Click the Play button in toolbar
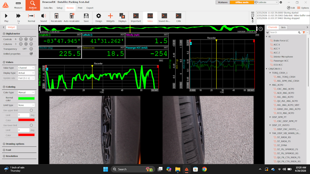This screenshot has width=310, height=174. click(x=6, y=18)
